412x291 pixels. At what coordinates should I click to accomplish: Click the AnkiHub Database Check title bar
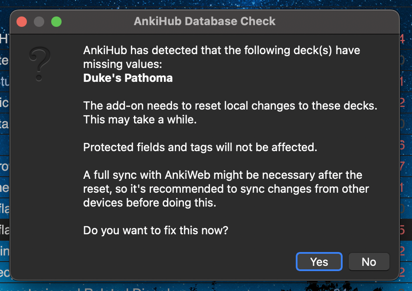pyautogui.click(x=204, y=21)
